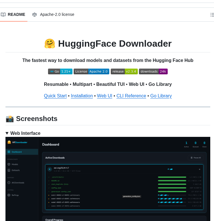
Task: Open the HFDownloader dashboard screenshot image
Action: tap(108, 179)
